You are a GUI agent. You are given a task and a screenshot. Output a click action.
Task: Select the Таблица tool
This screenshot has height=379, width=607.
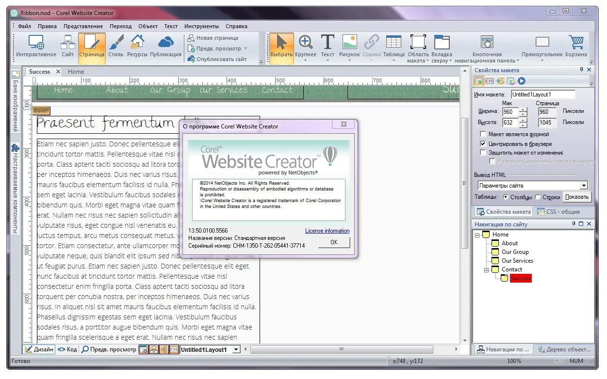coord(394,47)
